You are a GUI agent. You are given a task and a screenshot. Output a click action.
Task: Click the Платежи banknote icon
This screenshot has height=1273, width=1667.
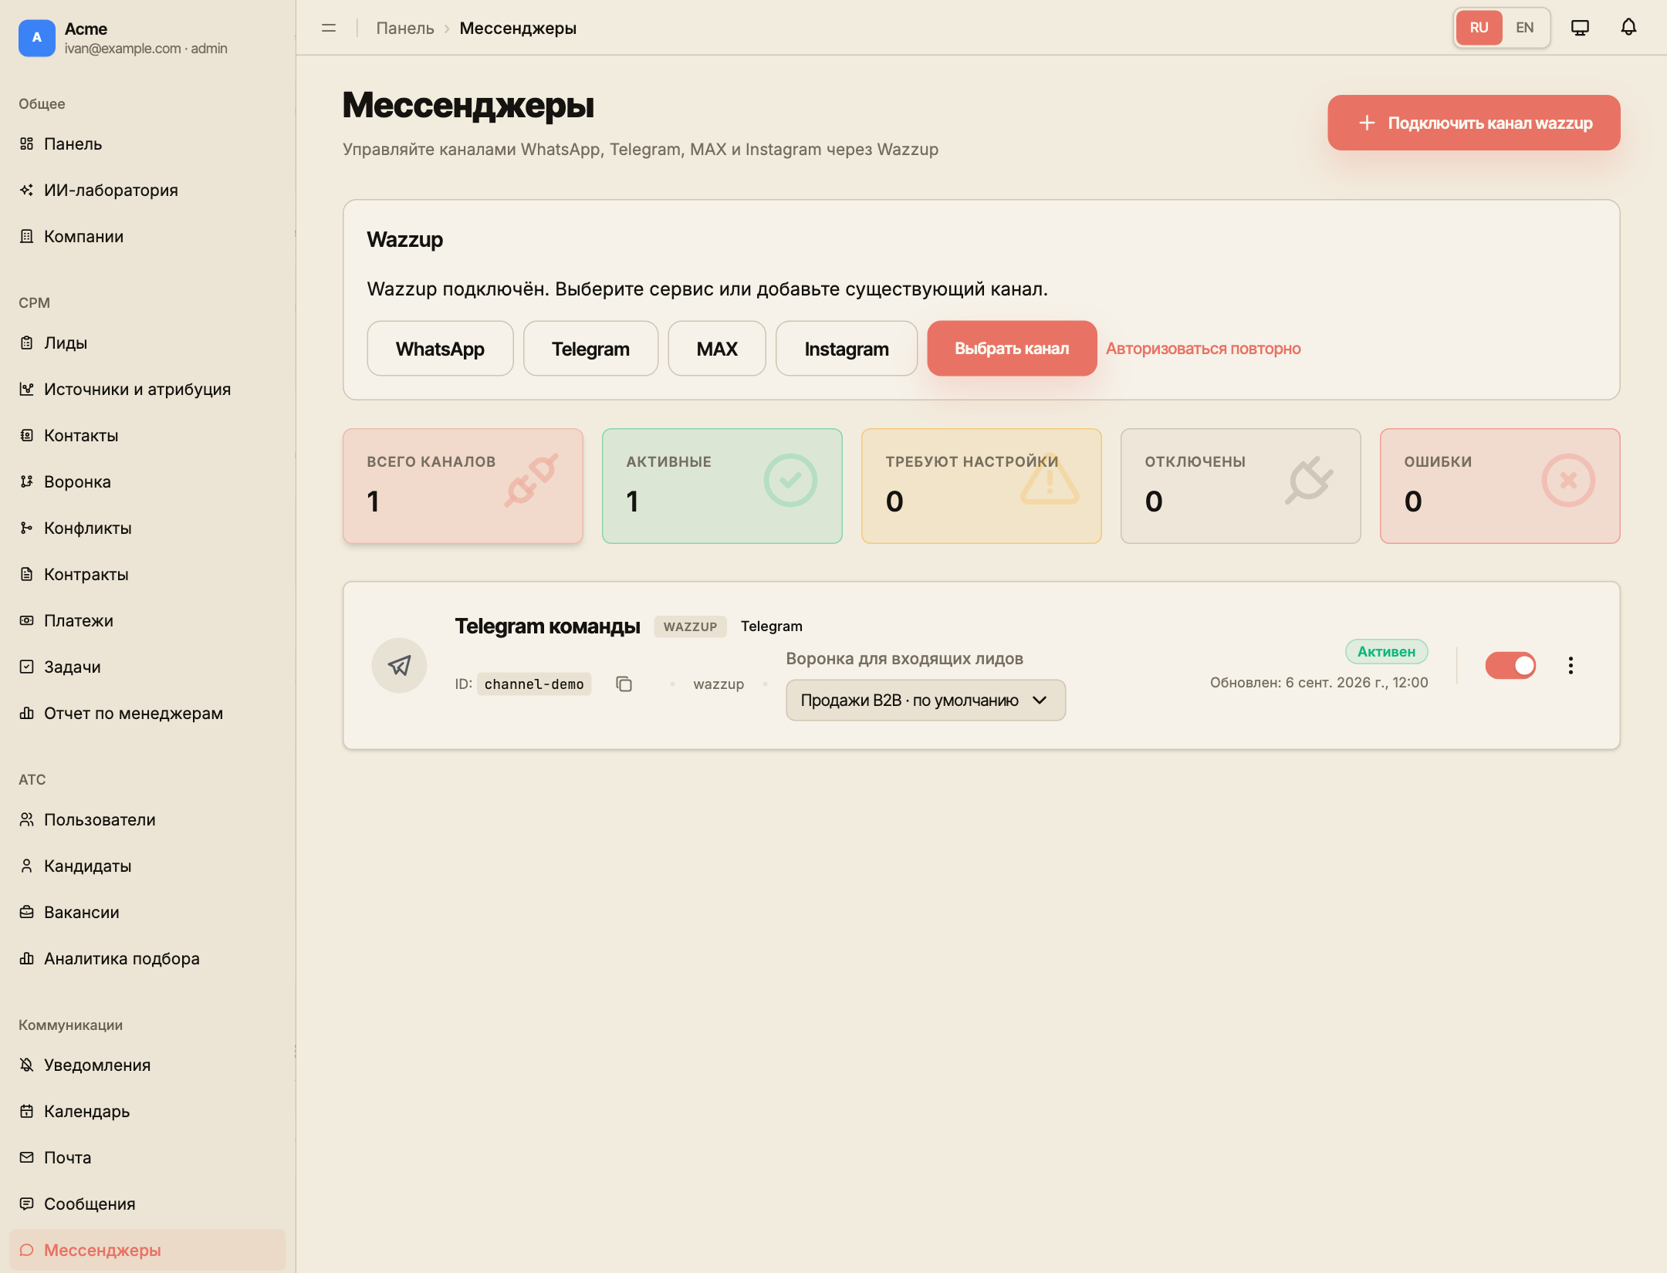27,620
